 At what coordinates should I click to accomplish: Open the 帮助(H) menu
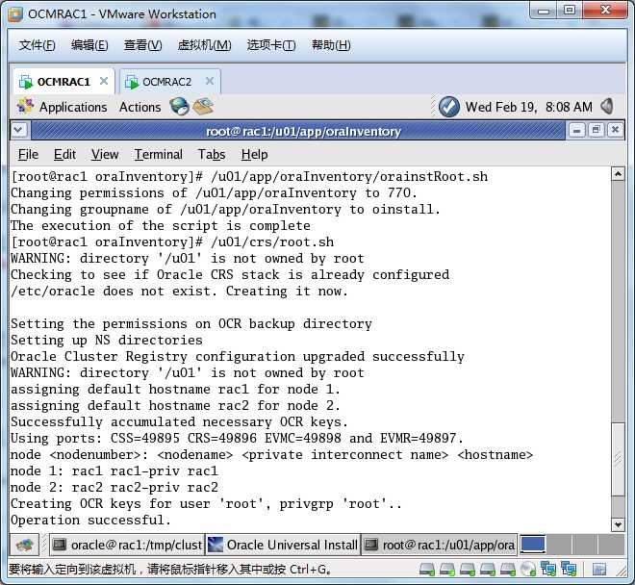tap(331, 45)
